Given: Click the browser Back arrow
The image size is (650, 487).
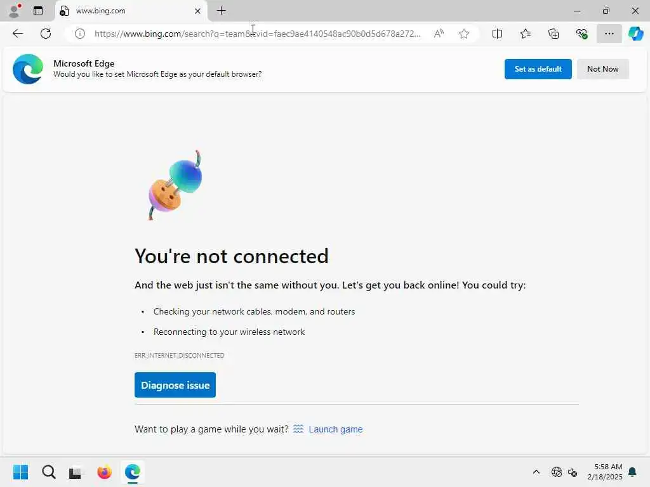Looking at the screenshot, I should coord(18,34).
